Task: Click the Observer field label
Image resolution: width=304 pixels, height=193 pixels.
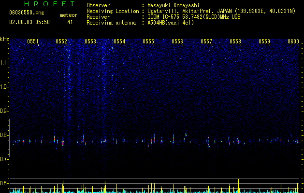Action: (98, 5)
